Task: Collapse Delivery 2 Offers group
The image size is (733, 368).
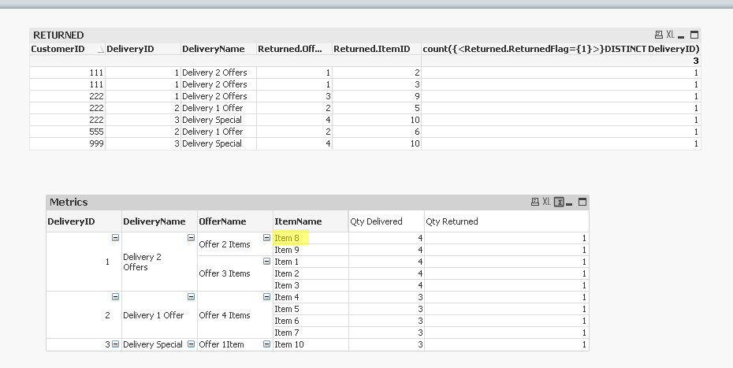Action: [x=191, y=237]
